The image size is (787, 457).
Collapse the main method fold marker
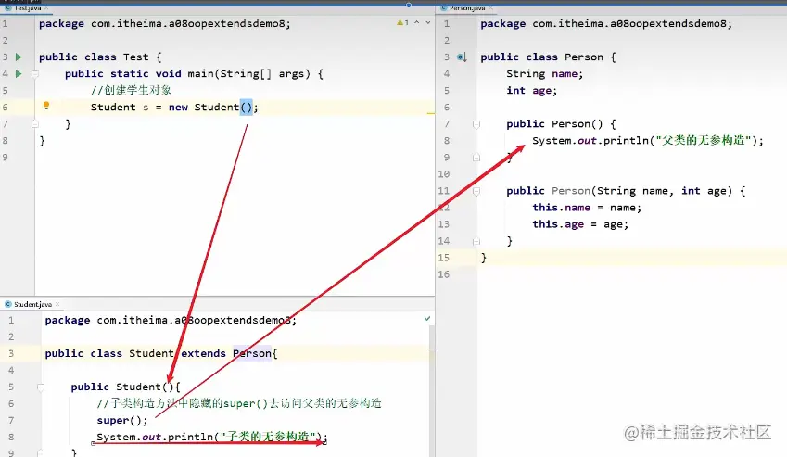pyautogui.click(x=35, y=74)
